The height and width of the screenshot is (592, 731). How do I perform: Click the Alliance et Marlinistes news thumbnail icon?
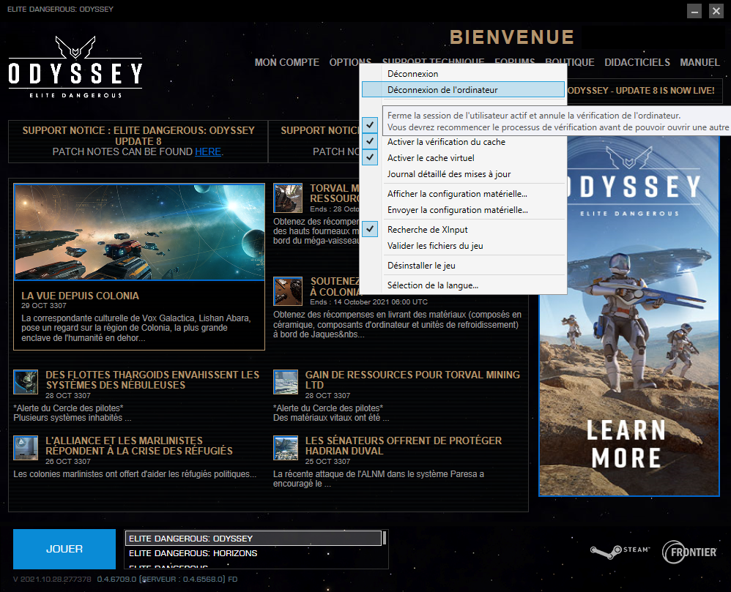pyautogui.click(x=26, y=448)
